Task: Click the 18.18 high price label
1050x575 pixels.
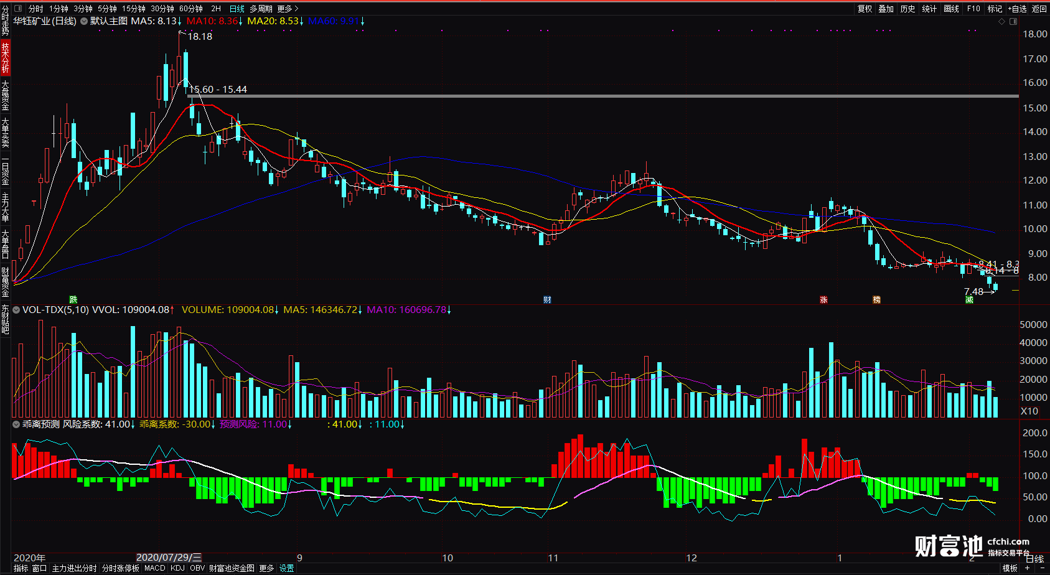Action: (x=200, y=37)
